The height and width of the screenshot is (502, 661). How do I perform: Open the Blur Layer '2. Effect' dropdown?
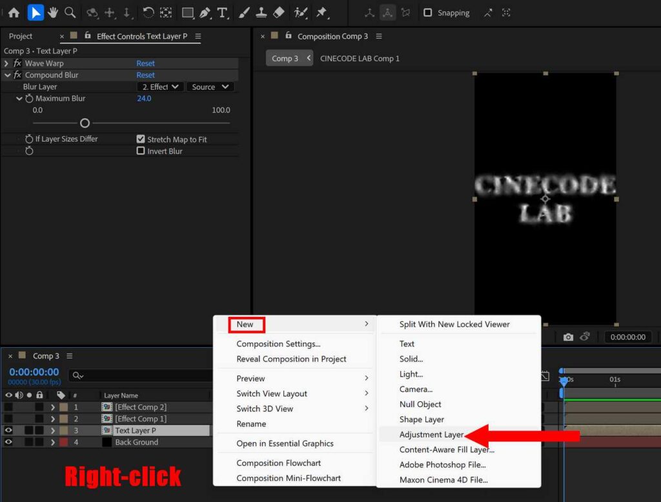(x=160, y=87)
